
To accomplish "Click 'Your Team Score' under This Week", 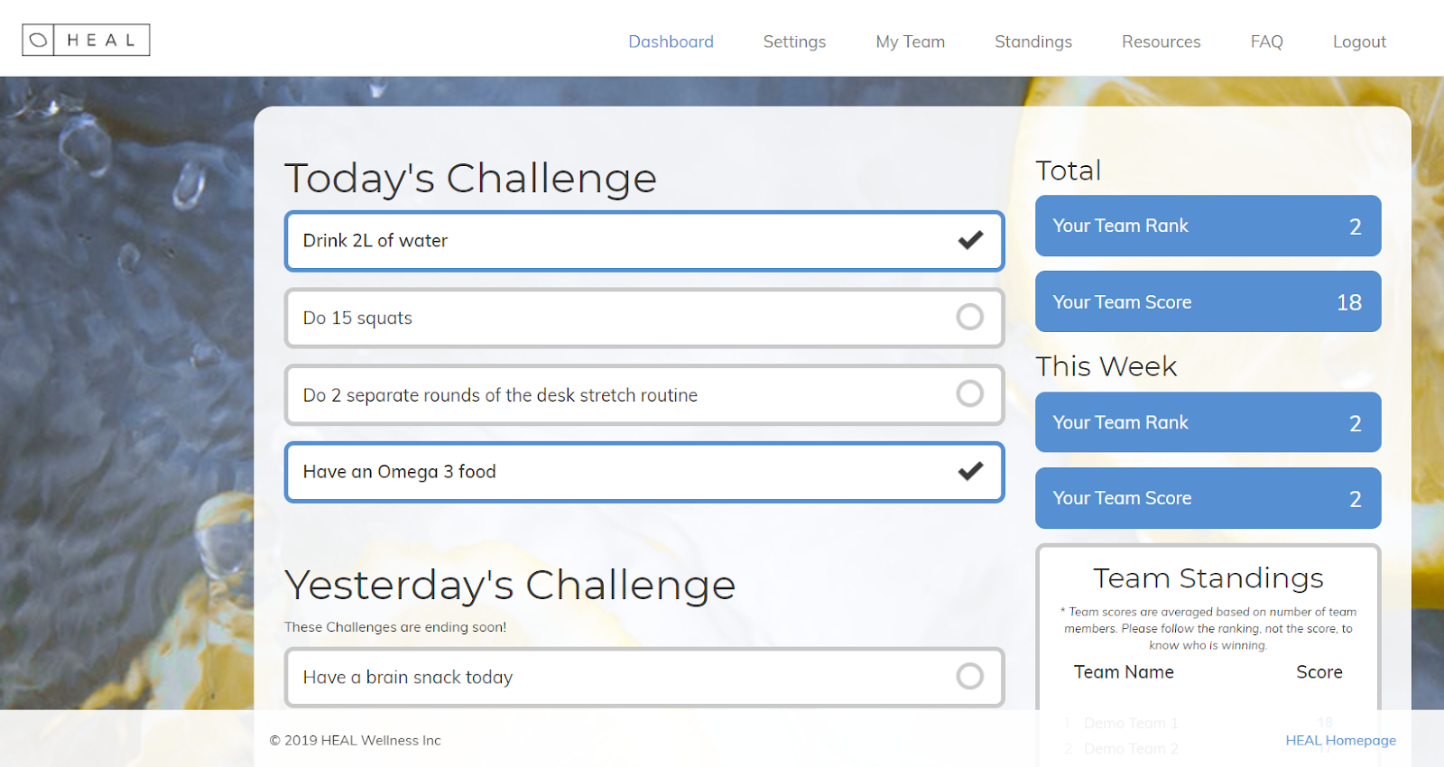I will click(1208, 497).
